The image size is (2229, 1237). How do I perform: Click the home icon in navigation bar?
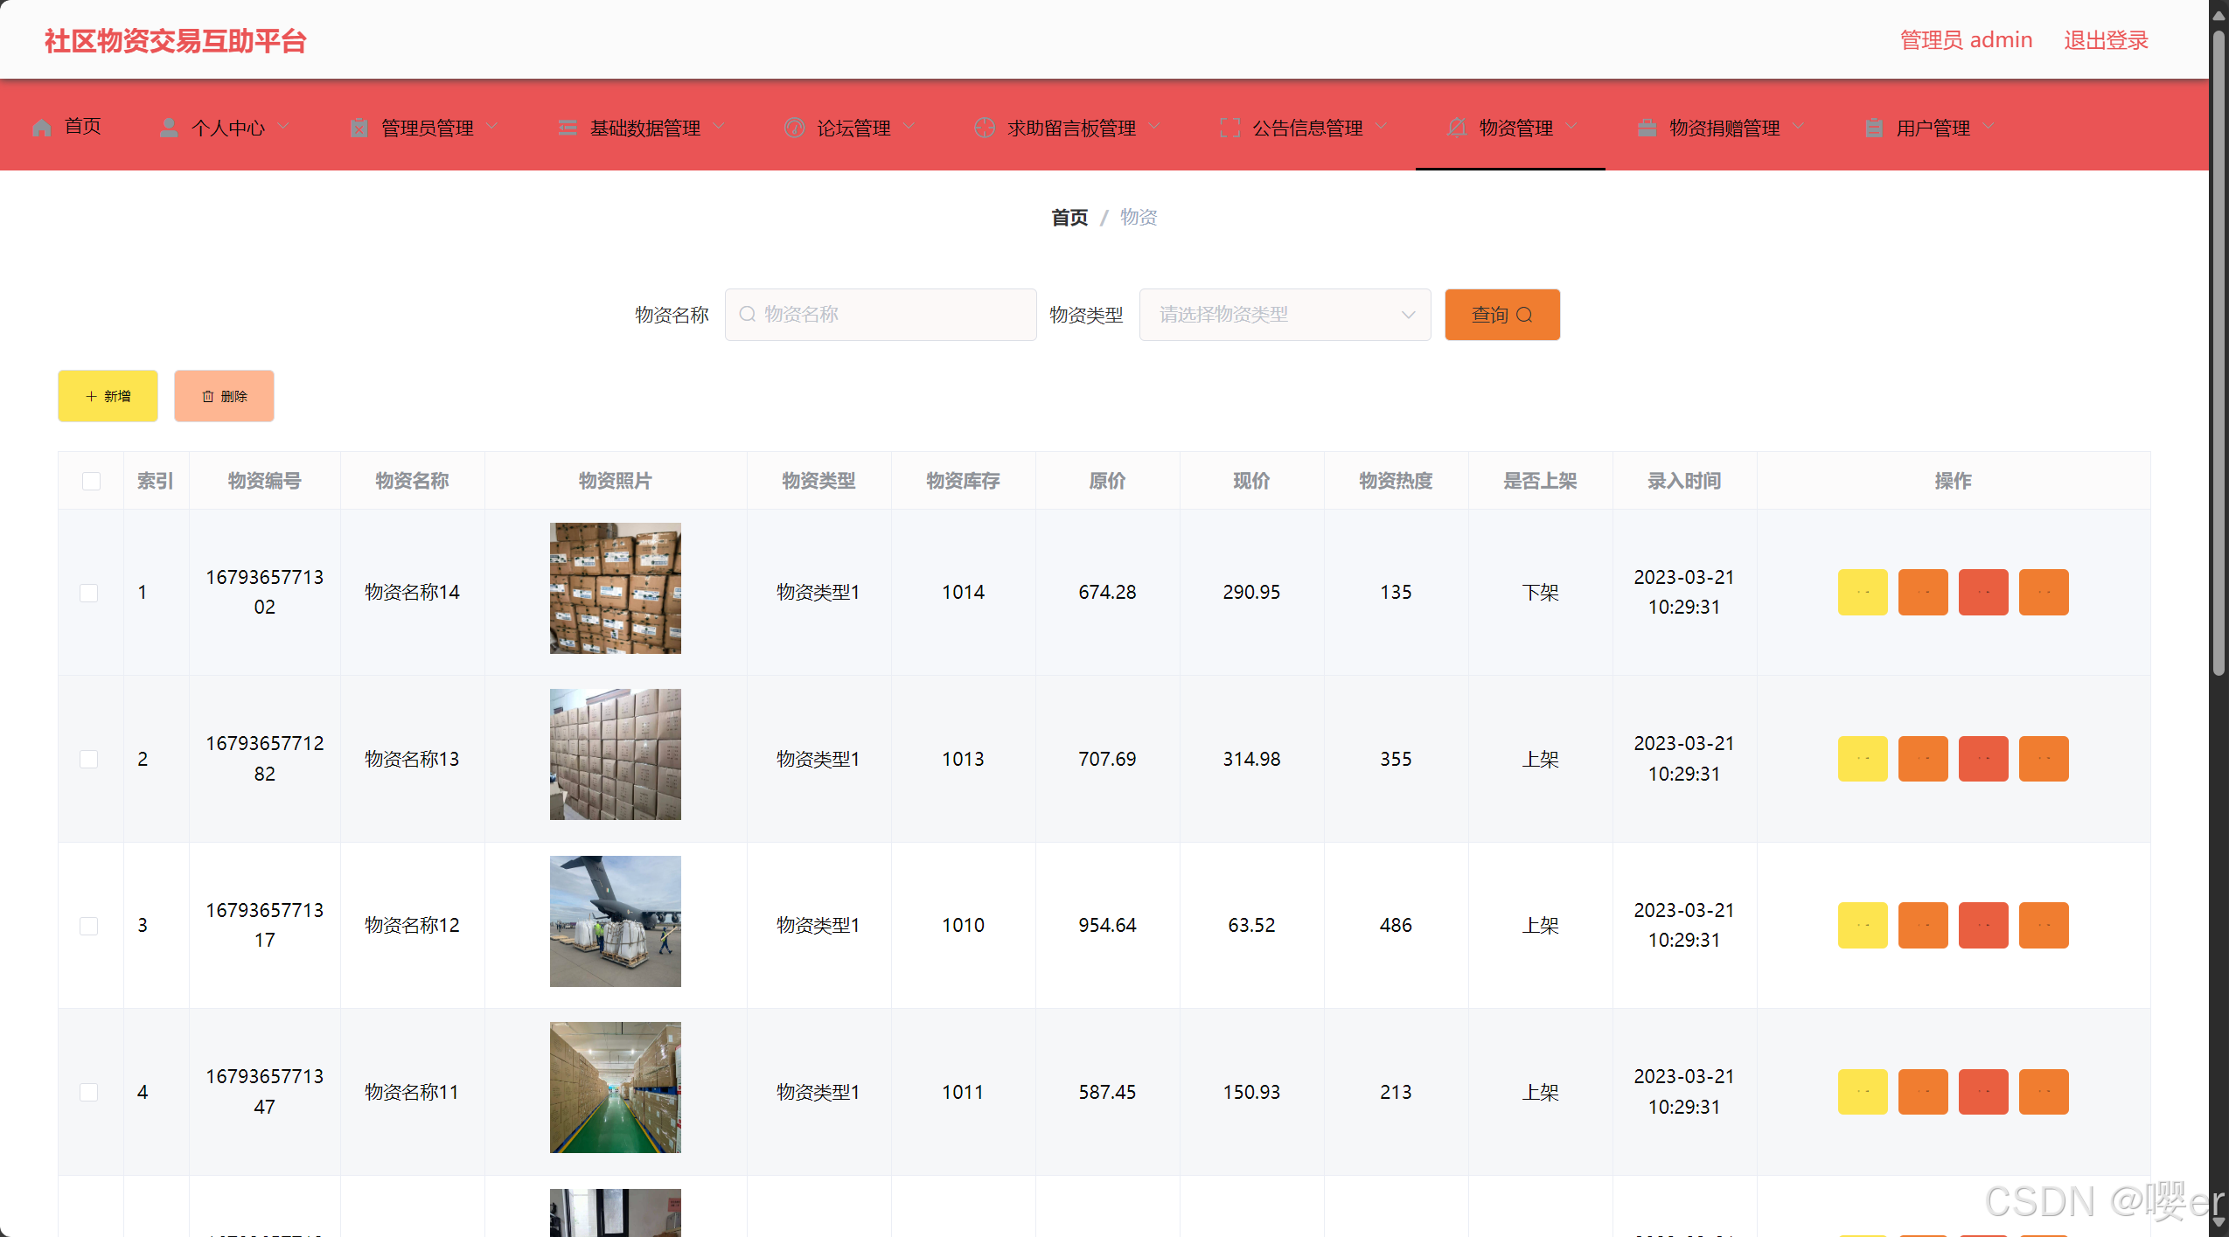pos(41,128)
